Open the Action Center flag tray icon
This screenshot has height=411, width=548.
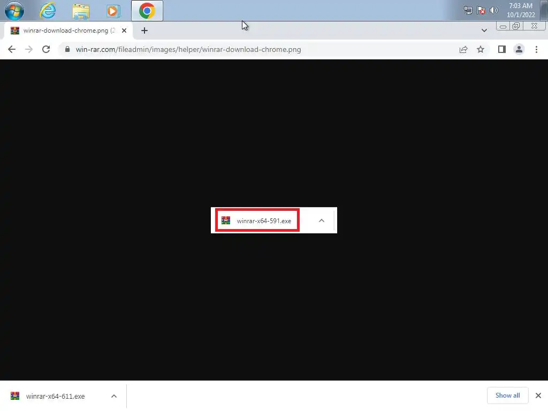pos(481,11)
